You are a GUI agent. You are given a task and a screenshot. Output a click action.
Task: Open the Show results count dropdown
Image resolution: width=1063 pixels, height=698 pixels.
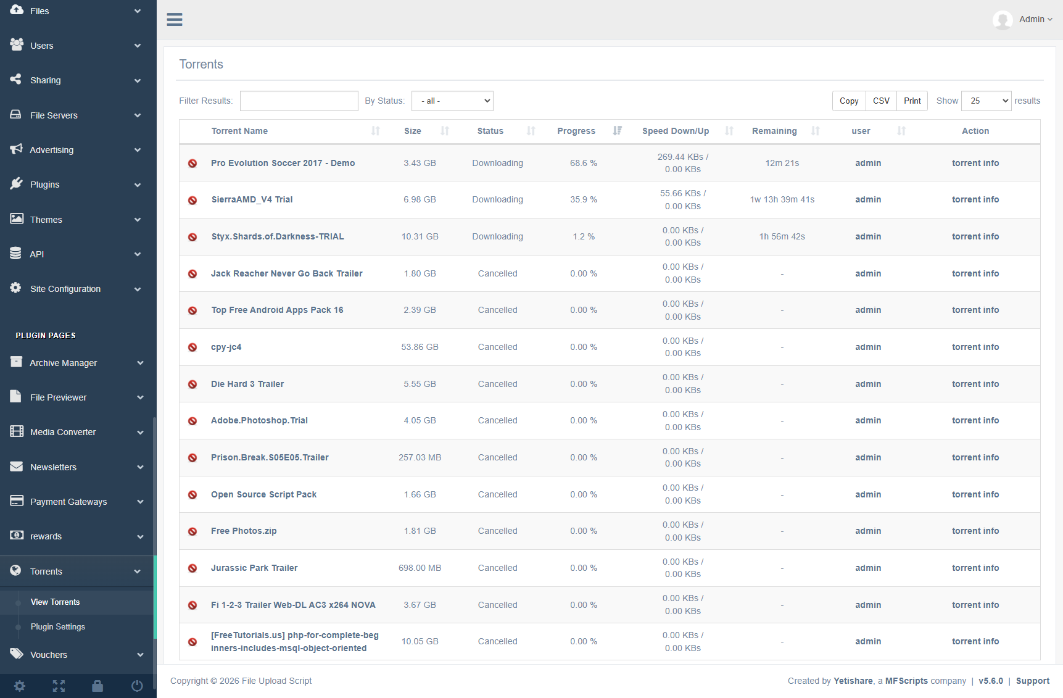coord(986,101)
